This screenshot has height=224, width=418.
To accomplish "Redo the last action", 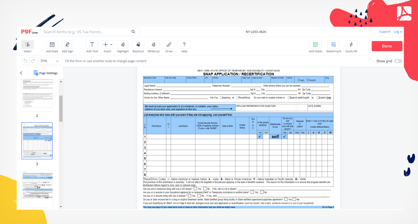I will click(33, 61).
